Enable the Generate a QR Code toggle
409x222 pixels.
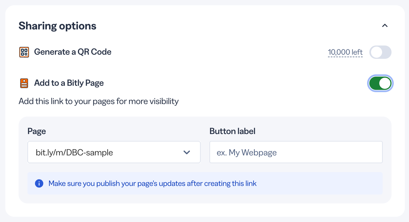click(380, 52)
